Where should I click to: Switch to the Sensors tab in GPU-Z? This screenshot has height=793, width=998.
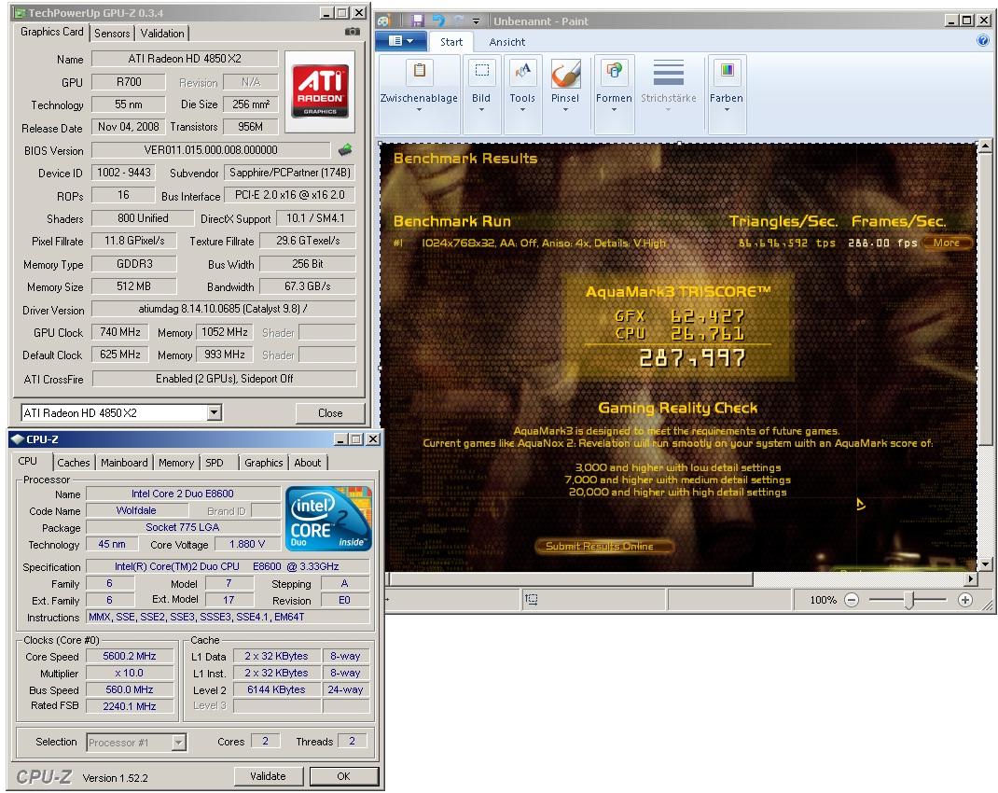click(x=112, y=33)
